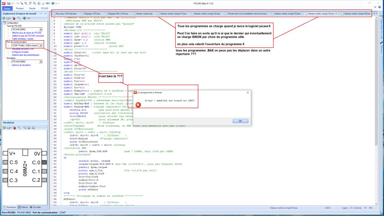Click the ASCII indicator in status bar
The height and width of the screenshot is (216, 384).
pyautogui.click(x=328, y=208)
